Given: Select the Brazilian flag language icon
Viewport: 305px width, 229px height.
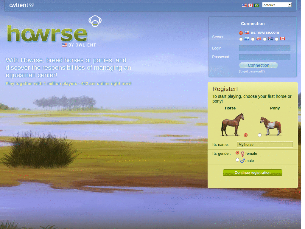Looking at the screenshot, I should pos(257,5).
